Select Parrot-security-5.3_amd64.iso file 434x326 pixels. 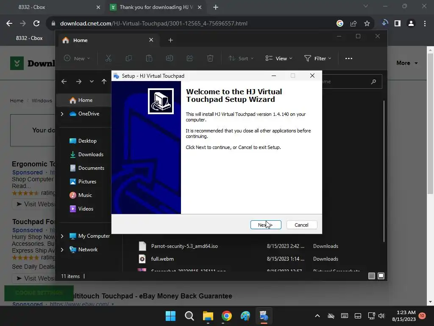tap(184, 246)
